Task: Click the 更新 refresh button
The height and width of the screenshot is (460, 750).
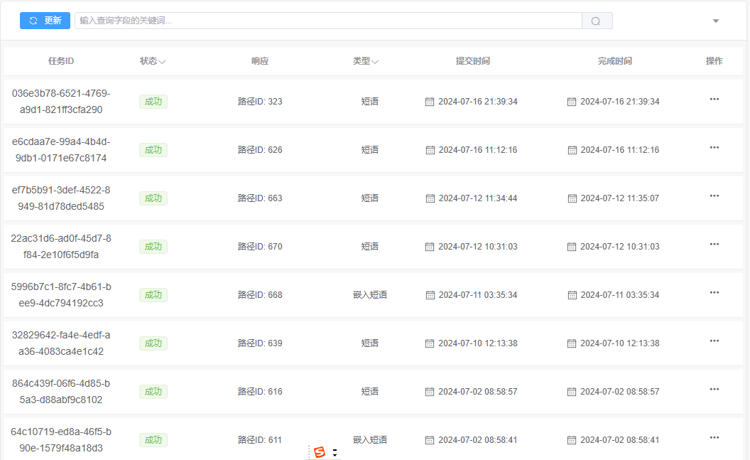Action: [x=45, y=21]
